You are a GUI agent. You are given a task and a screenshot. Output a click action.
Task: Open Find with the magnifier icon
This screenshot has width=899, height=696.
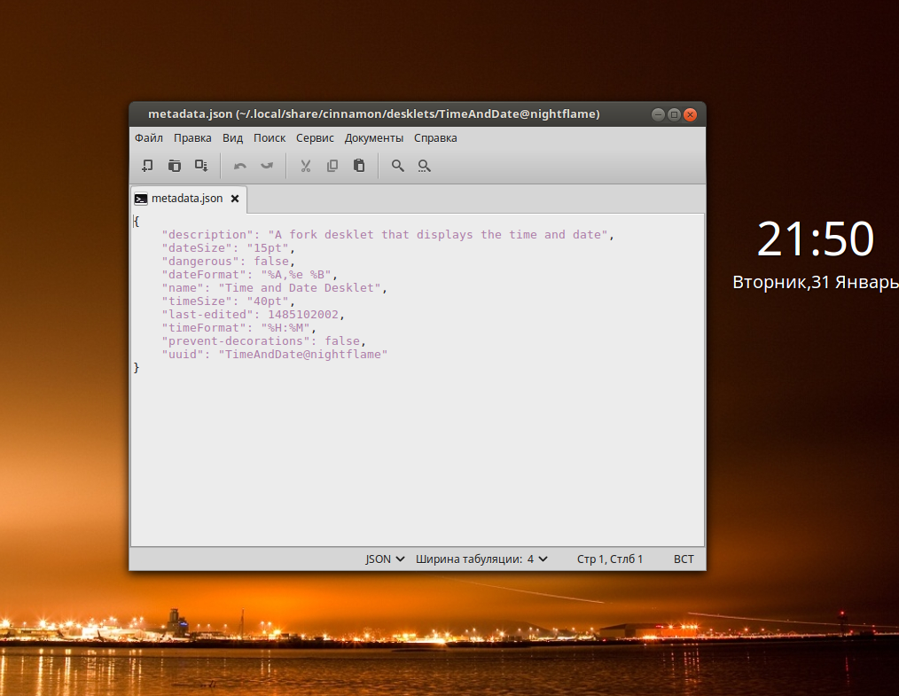[x=398, y=166]
